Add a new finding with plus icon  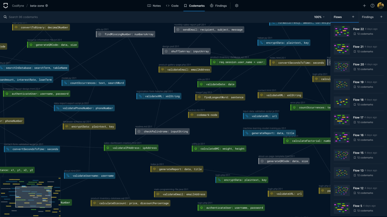pyautogui.click(x=381, y=17)
